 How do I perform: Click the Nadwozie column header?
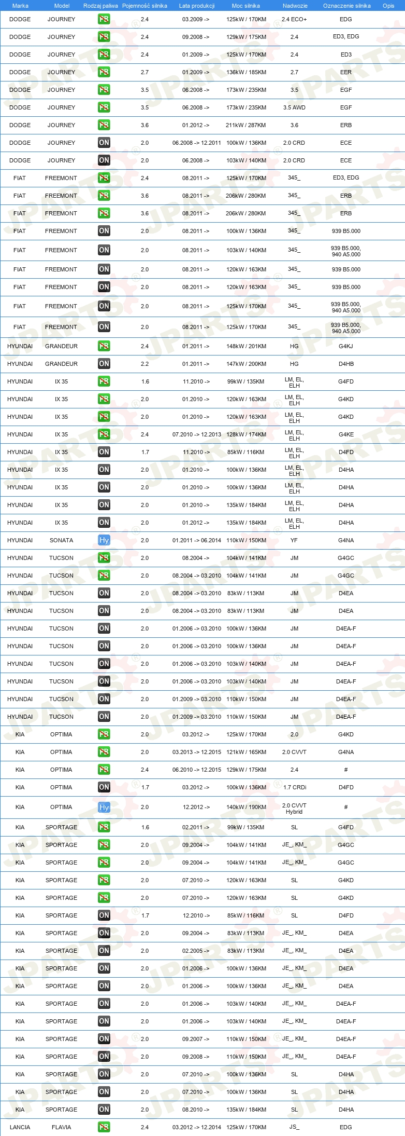295,6
